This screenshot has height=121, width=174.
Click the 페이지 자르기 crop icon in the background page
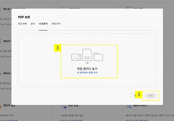(x=129, y=107)
